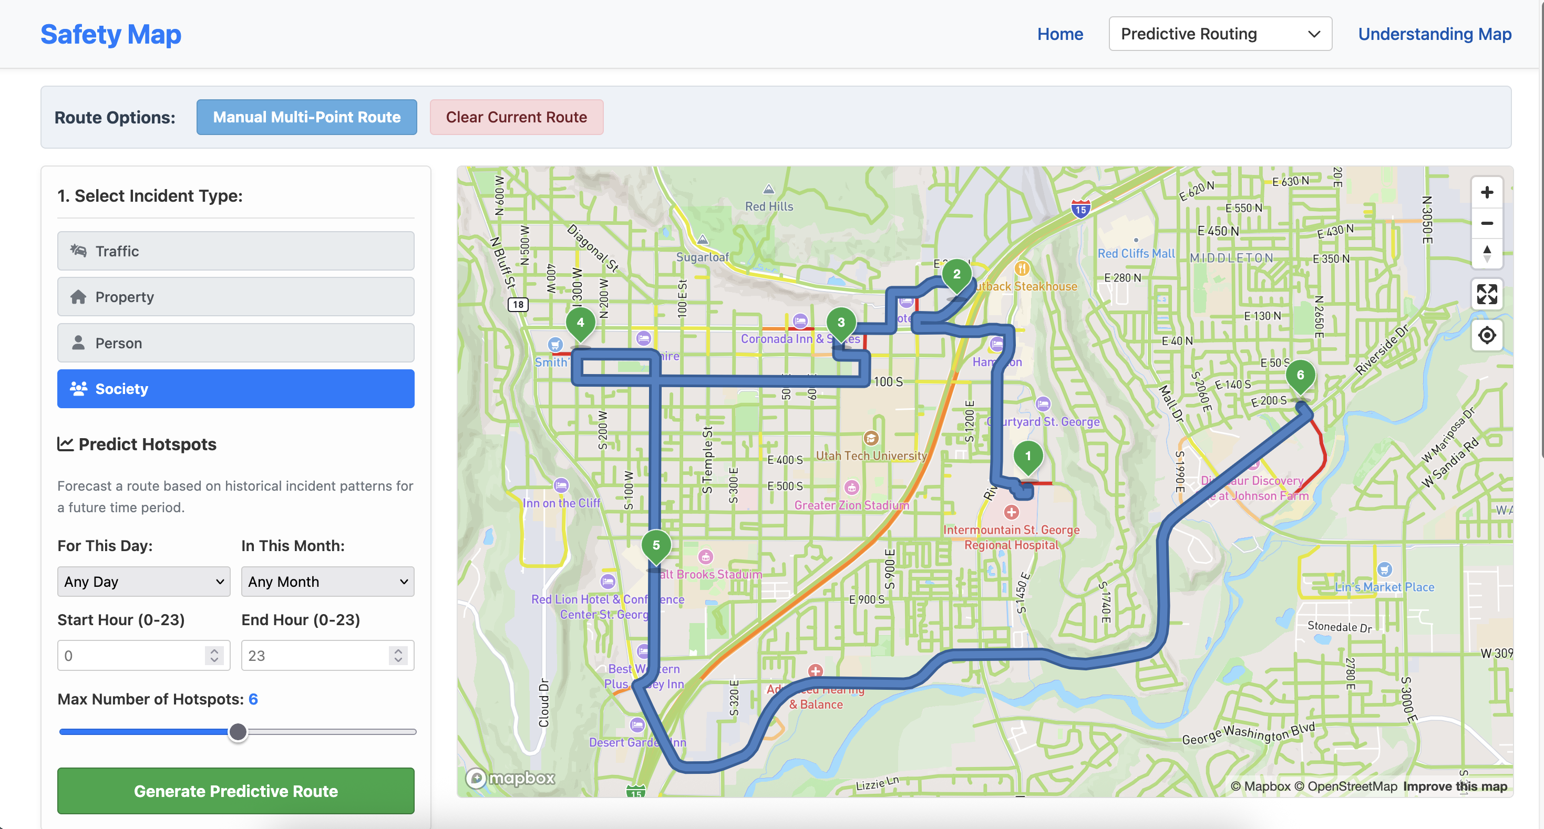Click Manual Multi-Point Route button
The image size is (1544, 829).
coord(306,117)
